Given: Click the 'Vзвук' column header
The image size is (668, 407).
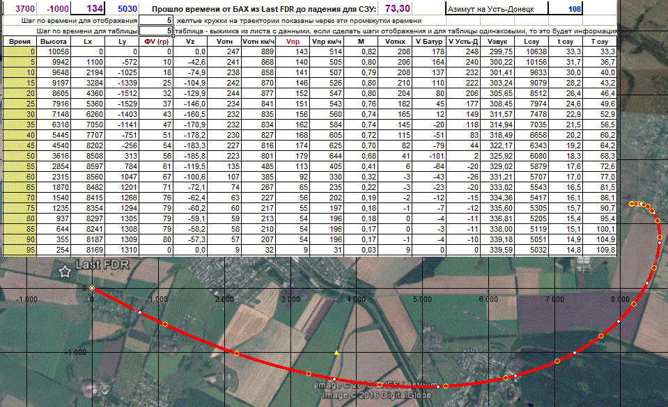Looking at the screenshot, I should 497,41.
